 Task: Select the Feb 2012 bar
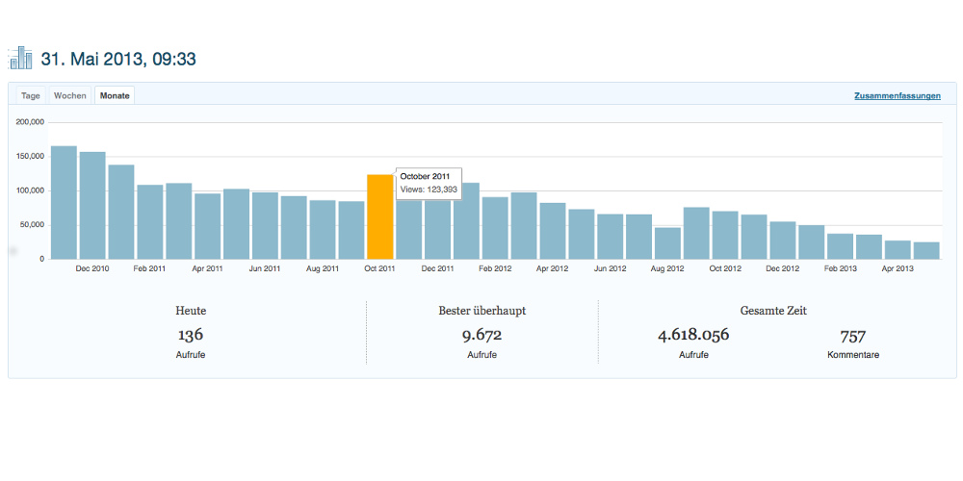click(x=495, y=228)
